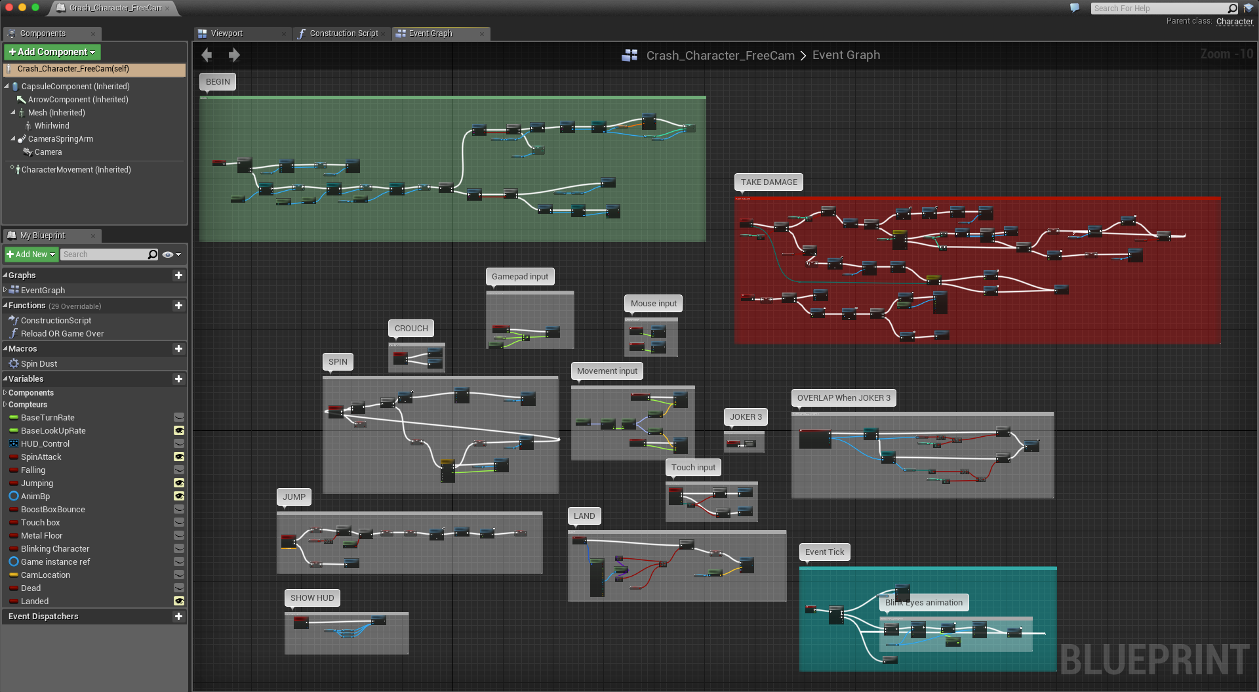Open the Add New dropdown
The image size is (1259, 692).
click(x=31, y=254)
